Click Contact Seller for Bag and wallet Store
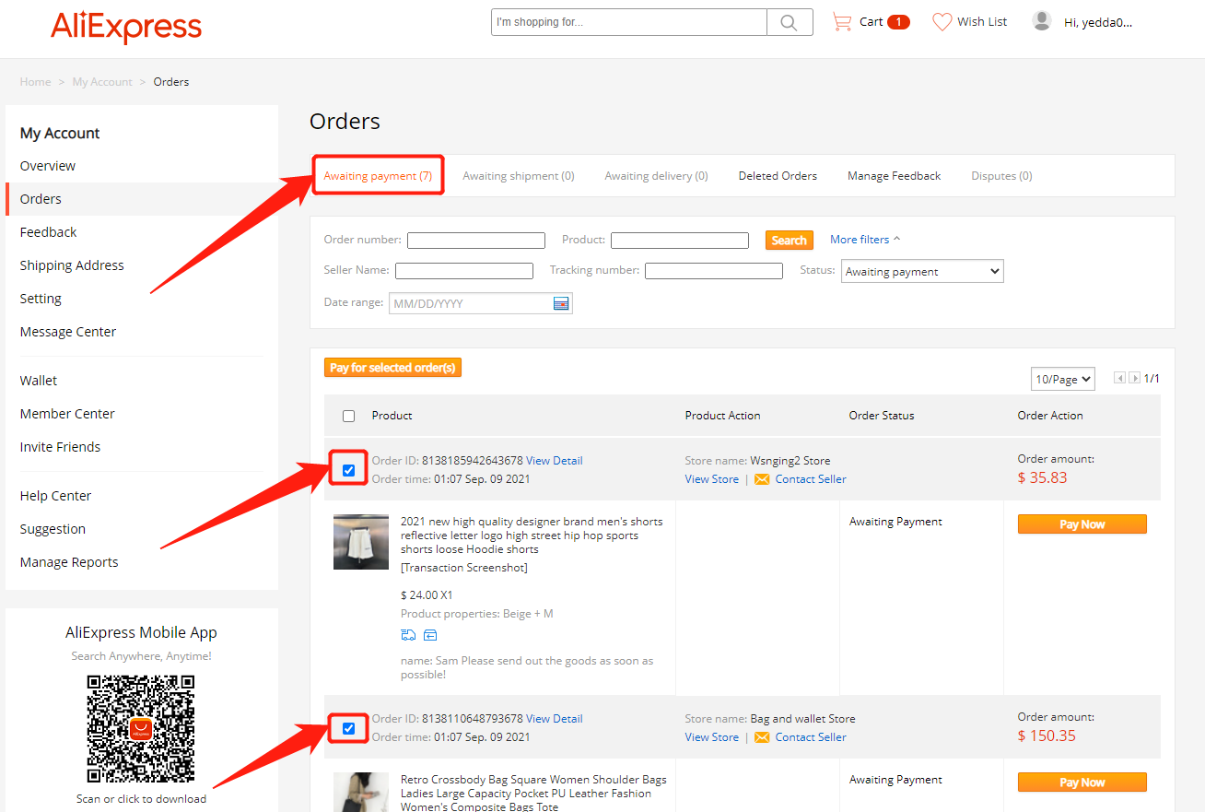1205x812 pixels. [x=811, y=737]
